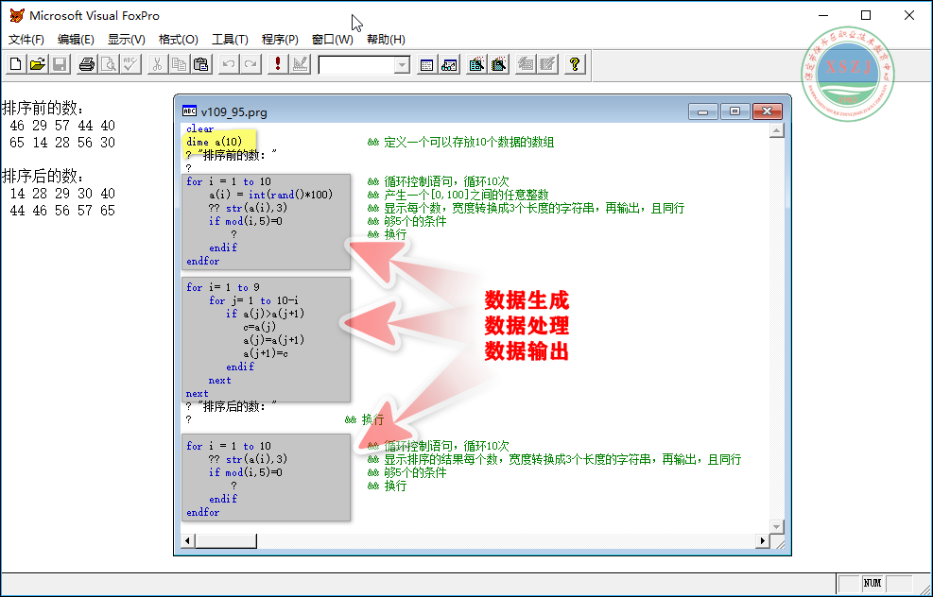Create a new file with the New icon
The width and height of the screenshot is (933, 597).
[16, 63]
